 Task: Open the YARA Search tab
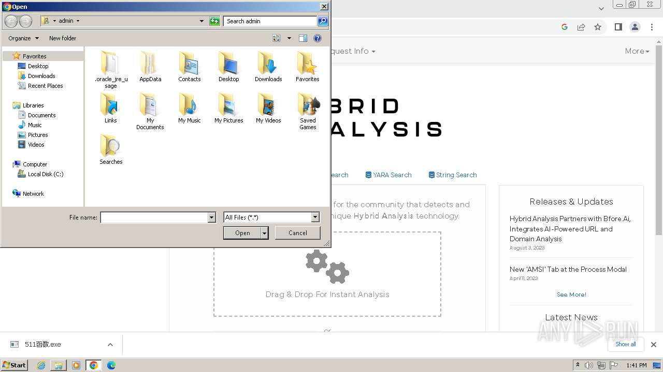388,175
